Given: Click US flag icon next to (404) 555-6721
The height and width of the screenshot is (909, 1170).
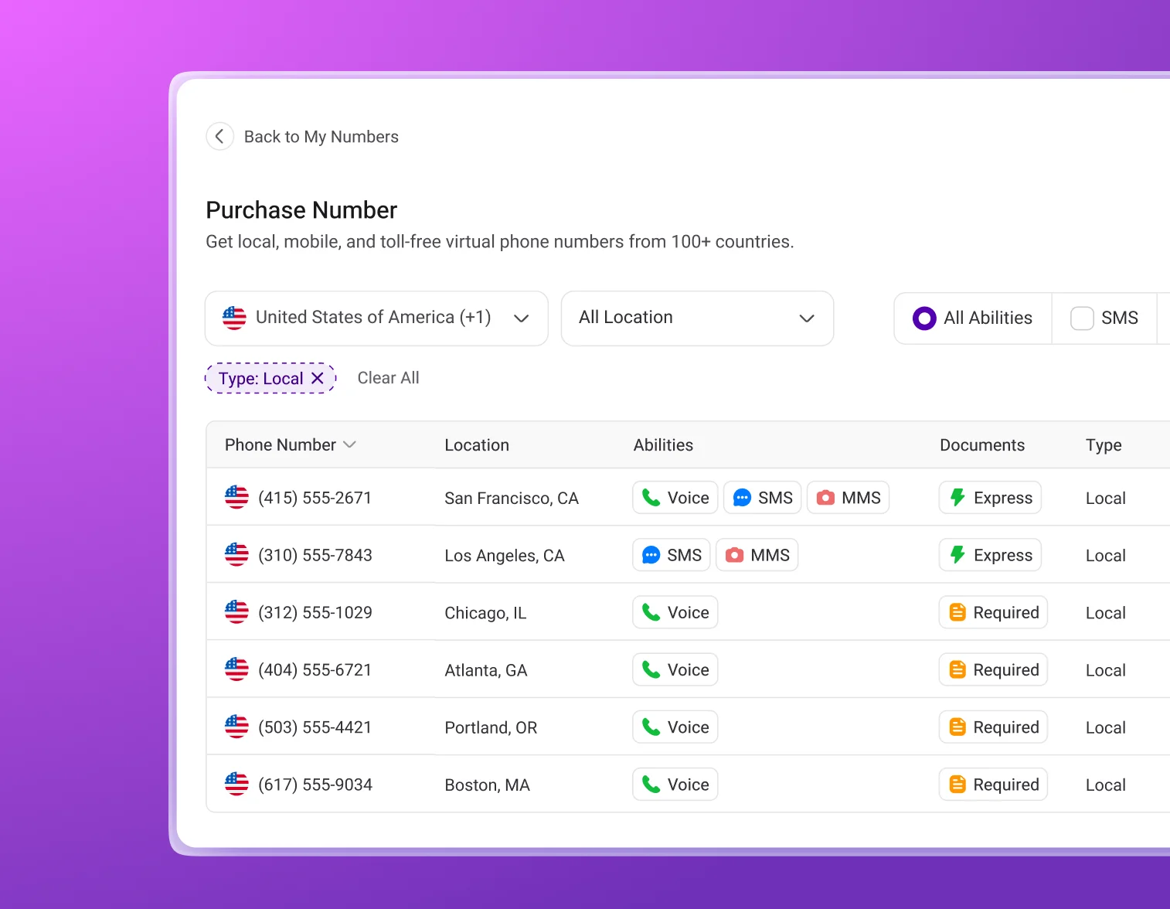Looking at the screenshot, I should point(236,669).
